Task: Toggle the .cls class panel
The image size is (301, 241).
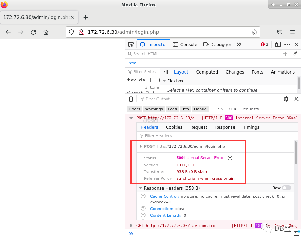Action: pyautogui.click(x=141, y=80)
